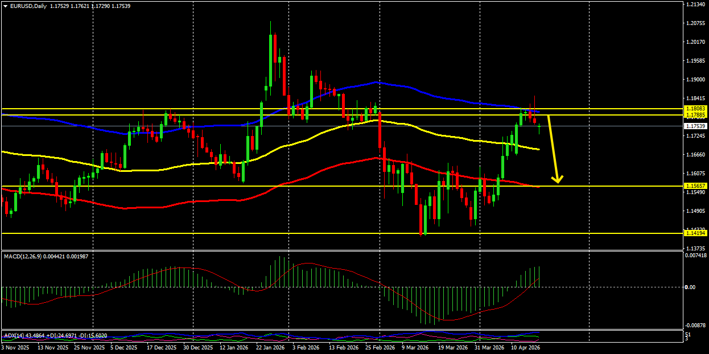Select the 1.14194 horizontal line price tag
Viewport: 709px width, 354px height.
point(696,233)
